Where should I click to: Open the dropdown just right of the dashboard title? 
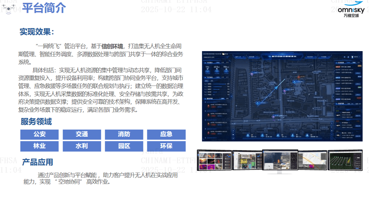pos(310,57)
